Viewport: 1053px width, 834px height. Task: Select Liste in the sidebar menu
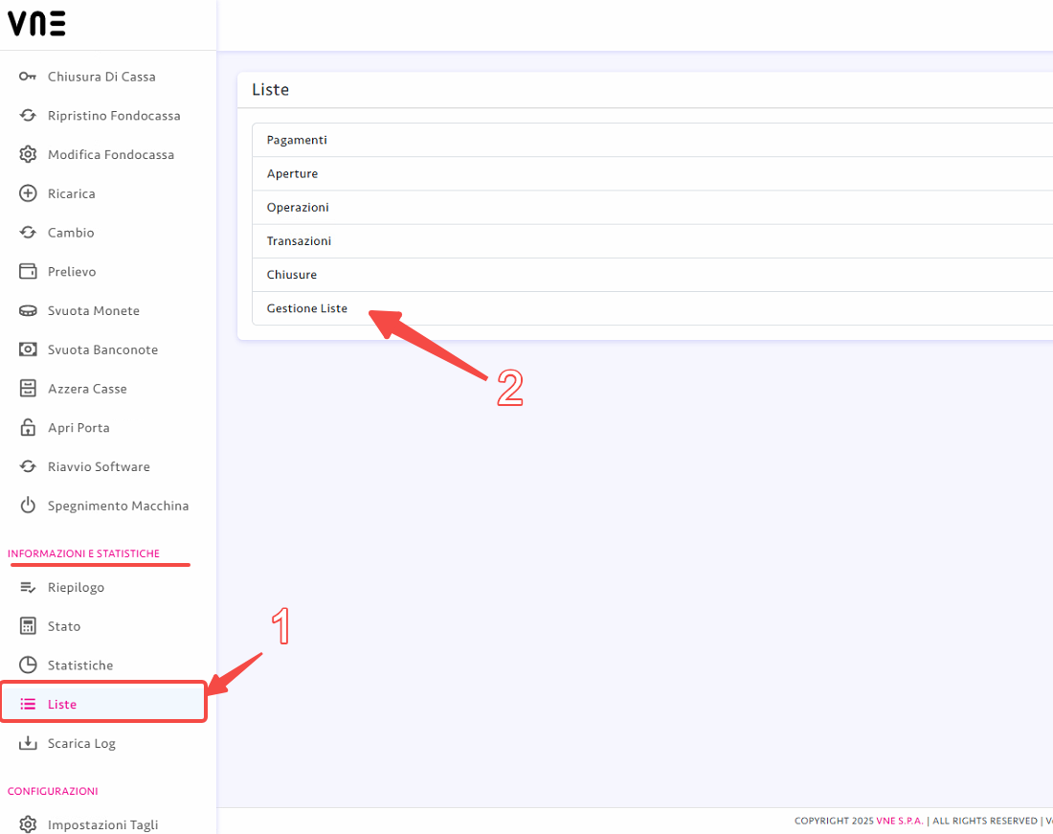[103, 704]
